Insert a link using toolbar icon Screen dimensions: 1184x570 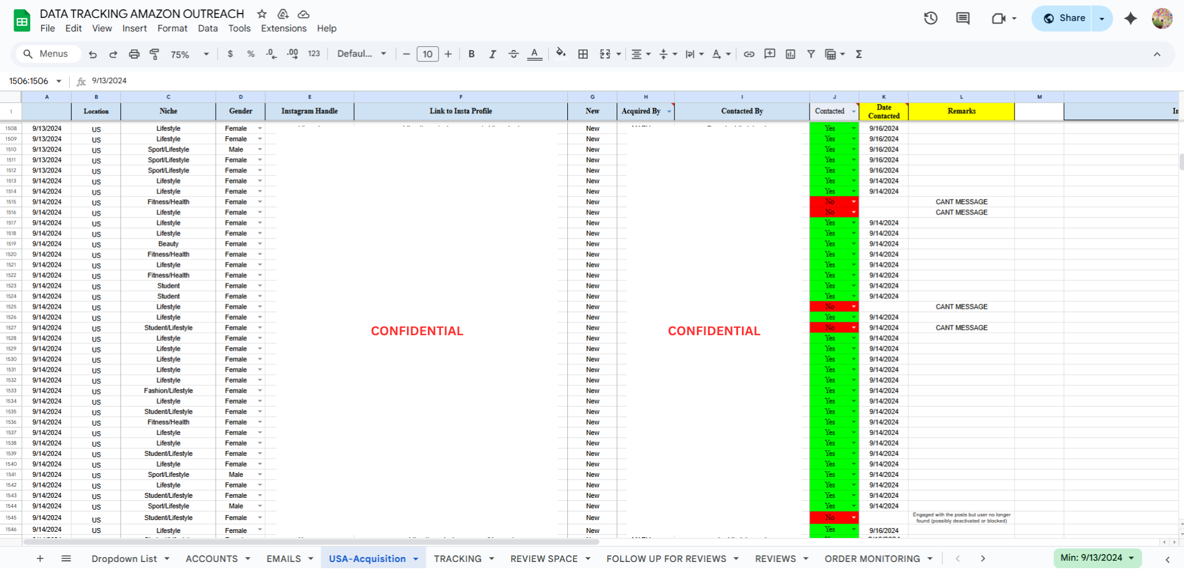click(749, 54)
